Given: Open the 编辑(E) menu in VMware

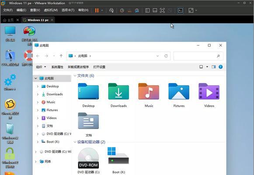Looking at the screenshot, I should (21, 10).
